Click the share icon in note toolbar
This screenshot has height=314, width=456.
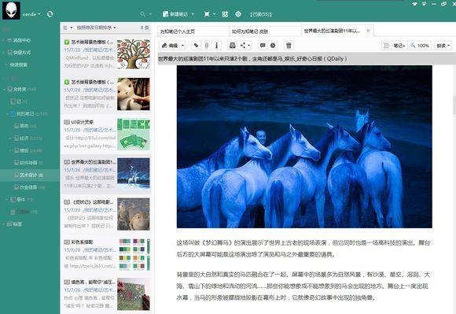[243, 46]
